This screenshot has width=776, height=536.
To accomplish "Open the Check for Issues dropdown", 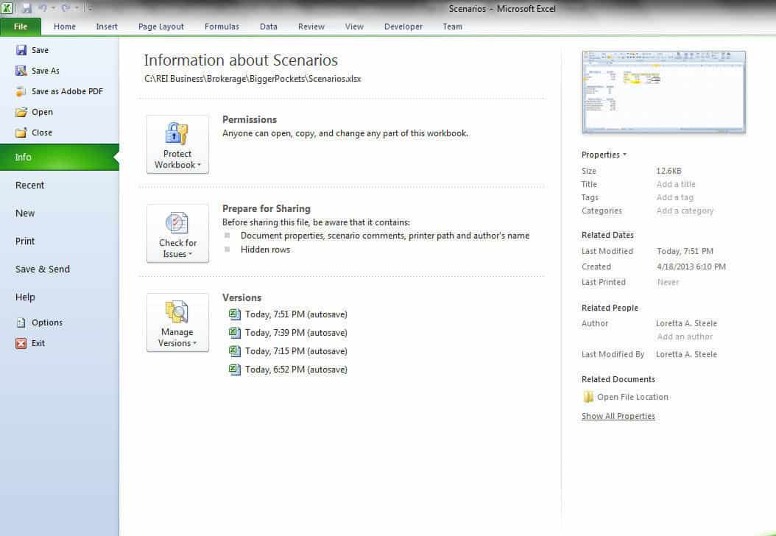I will (177, 233).
